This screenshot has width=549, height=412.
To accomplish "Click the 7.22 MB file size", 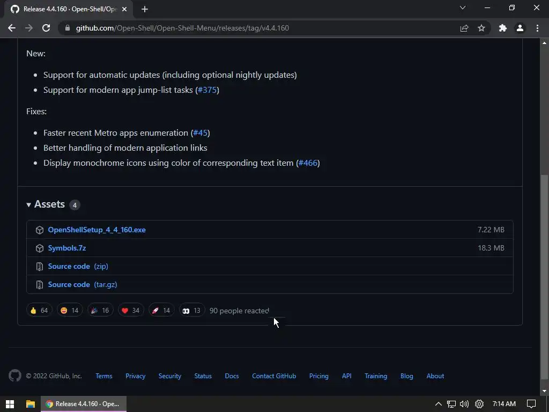I will click(x=491, y=230).
